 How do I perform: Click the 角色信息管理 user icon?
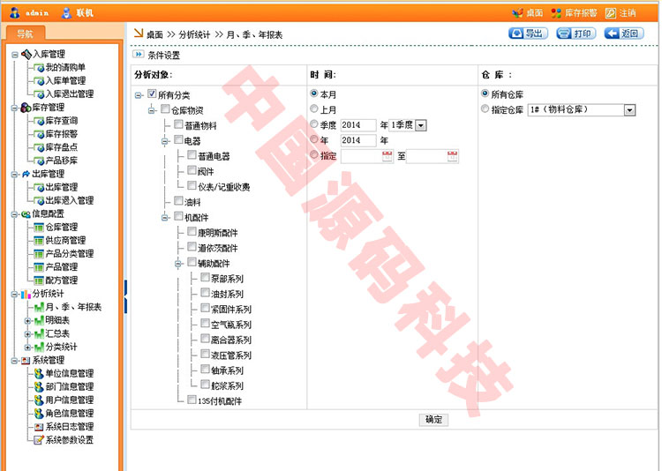pyautogui.click(x=39, y=413)
